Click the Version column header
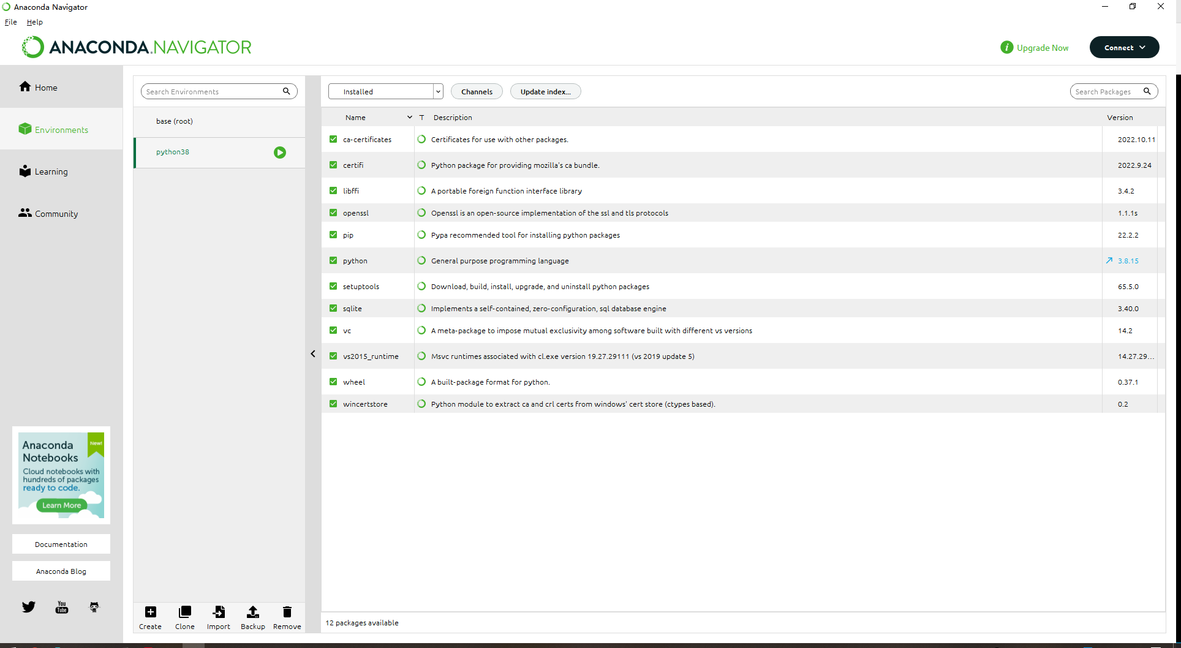 click(1120, 117)
